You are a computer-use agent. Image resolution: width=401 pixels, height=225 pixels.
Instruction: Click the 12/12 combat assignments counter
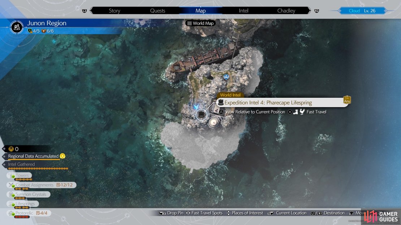(x=65, y=185)
